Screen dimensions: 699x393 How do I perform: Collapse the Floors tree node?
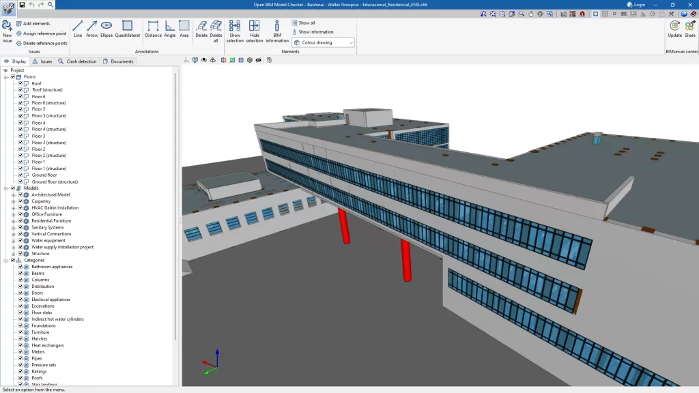(x=5, y=76)
